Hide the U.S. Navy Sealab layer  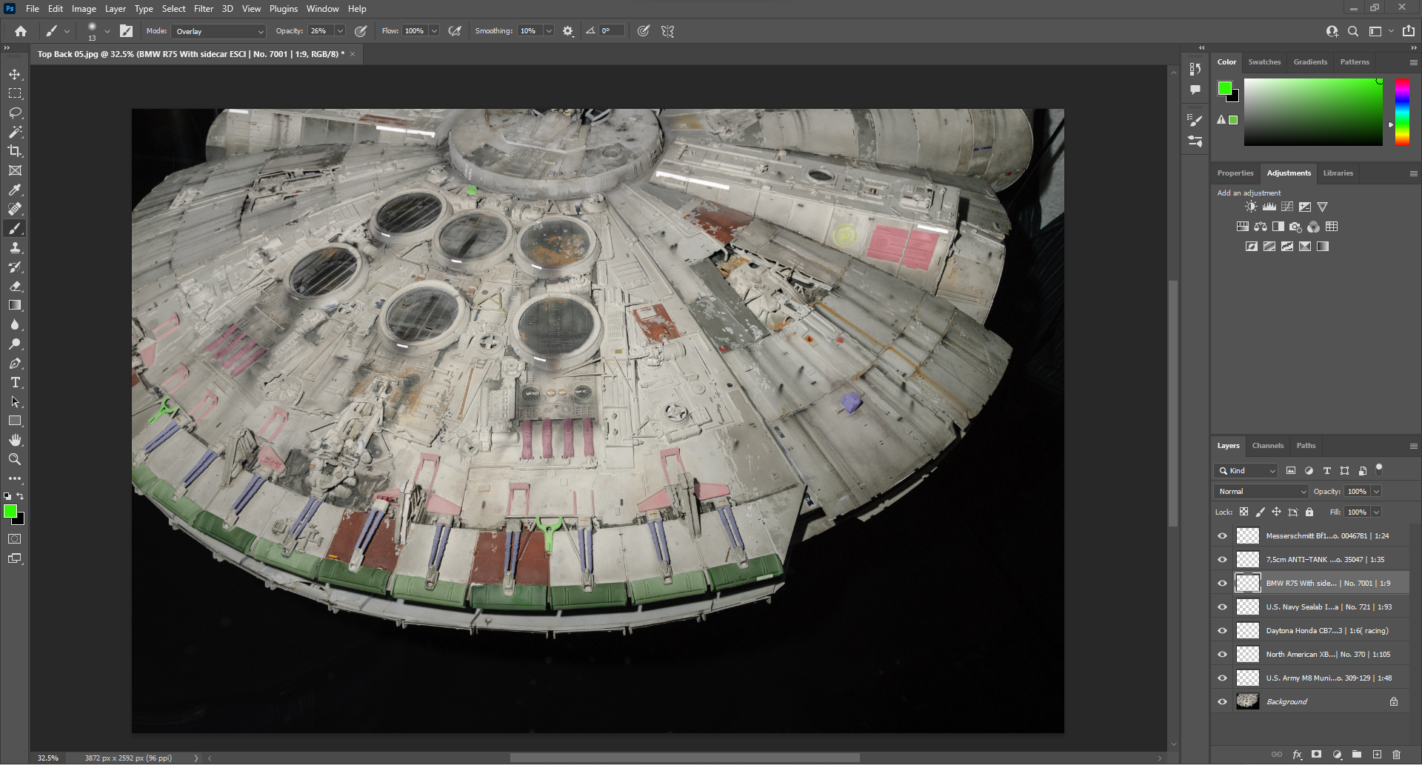[1223, 607]
